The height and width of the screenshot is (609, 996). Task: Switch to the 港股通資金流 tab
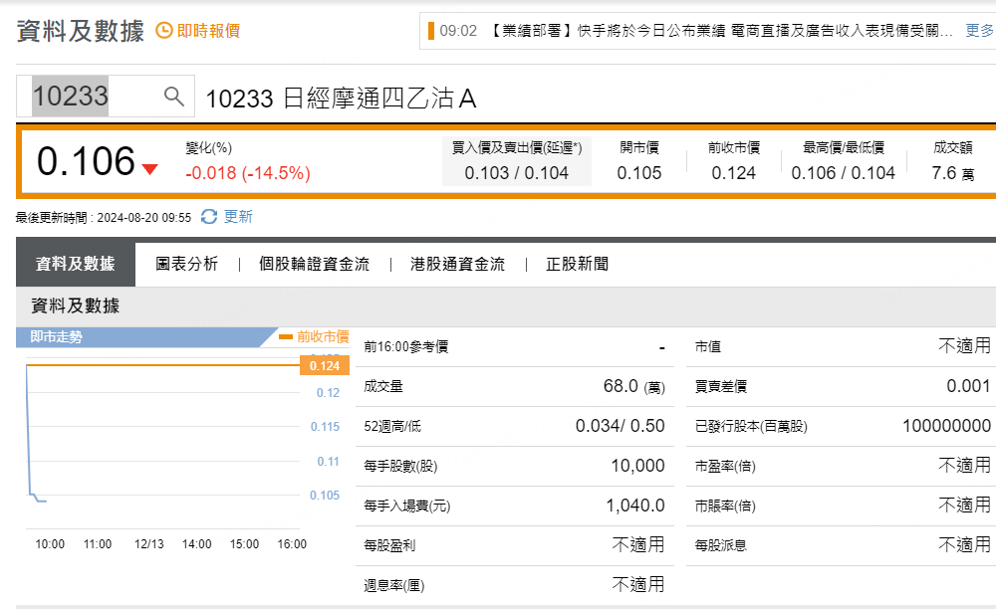coord(457,264)
